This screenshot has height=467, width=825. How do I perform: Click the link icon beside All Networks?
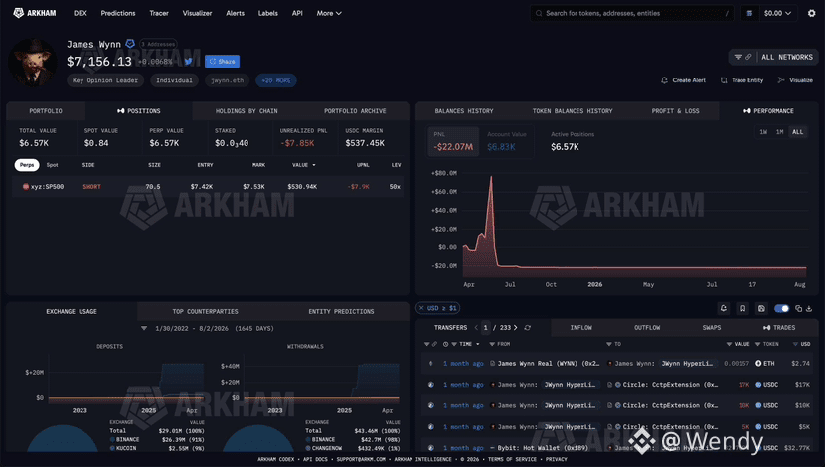click(748, 57)
